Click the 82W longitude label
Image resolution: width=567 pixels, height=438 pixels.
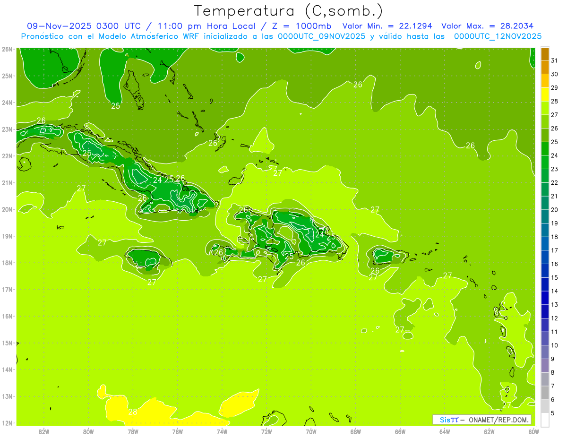(x=44, y=431)
